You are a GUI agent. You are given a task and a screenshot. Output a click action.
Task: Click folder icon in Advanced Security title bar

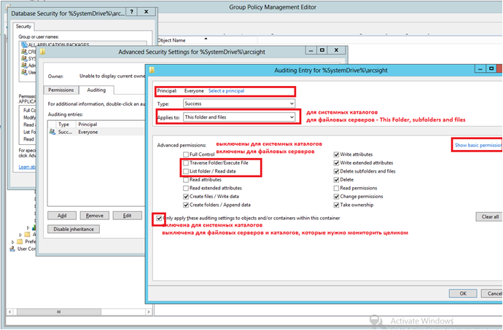click(43, 52)
